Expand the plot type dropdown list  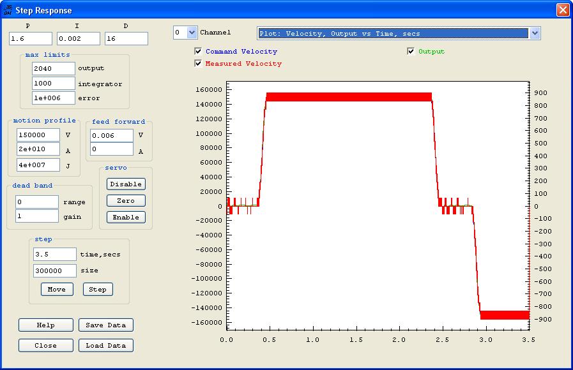535,33
